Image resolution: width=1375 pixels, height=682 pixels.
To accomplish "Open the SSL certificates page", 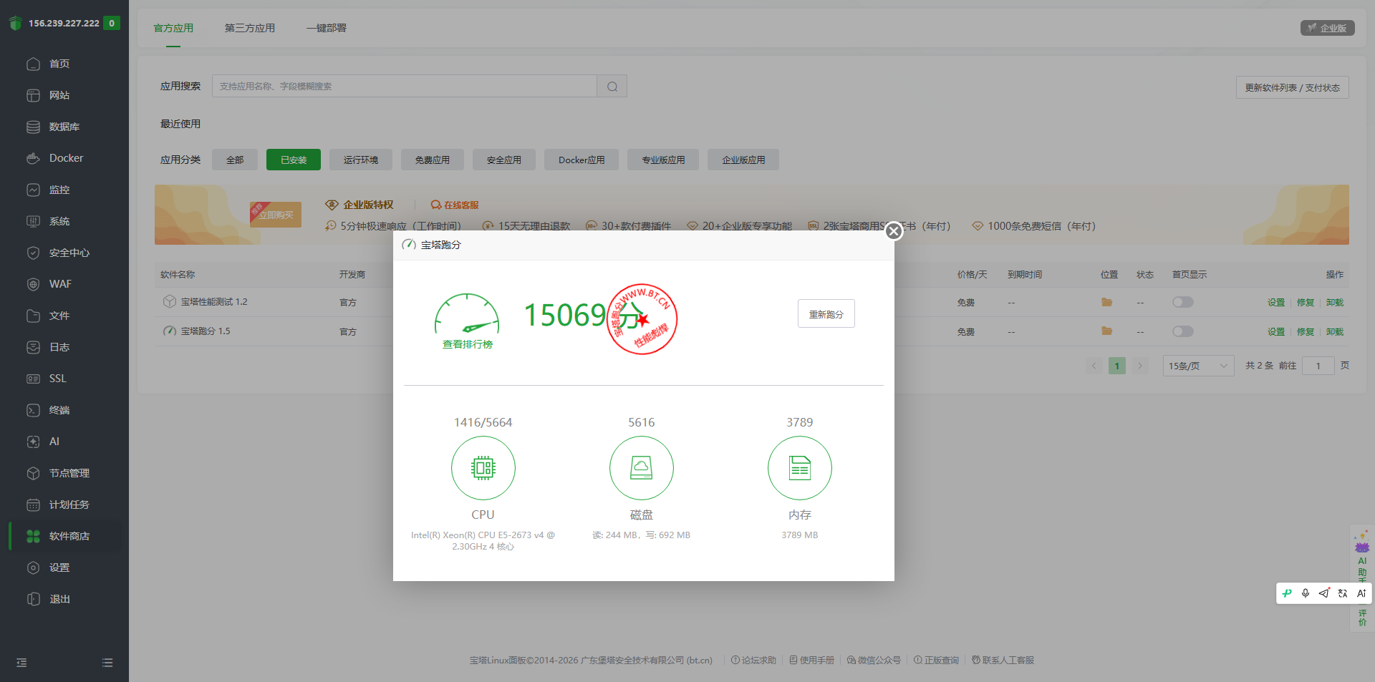I will [57, 379].
